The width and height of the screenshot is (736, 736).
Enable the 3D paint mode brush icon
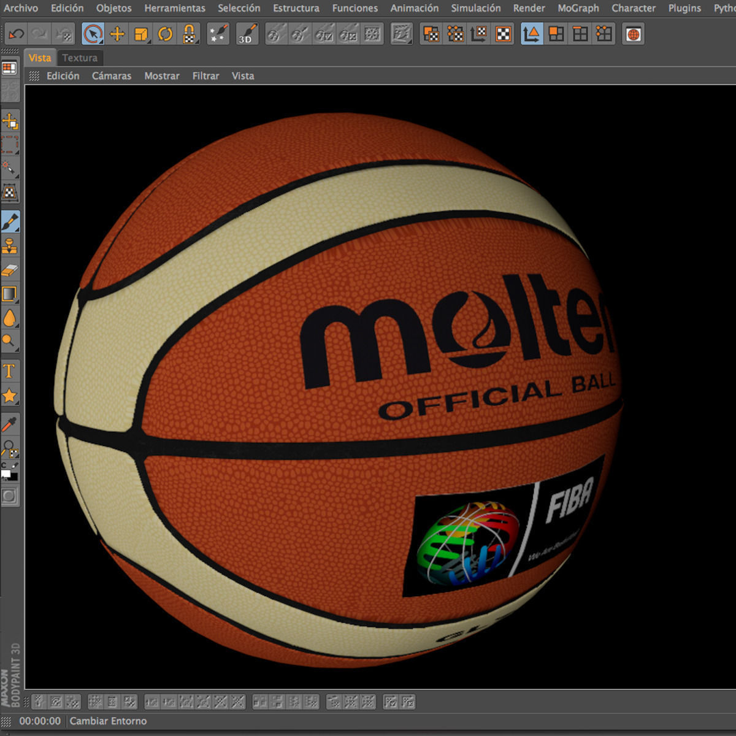247,34
